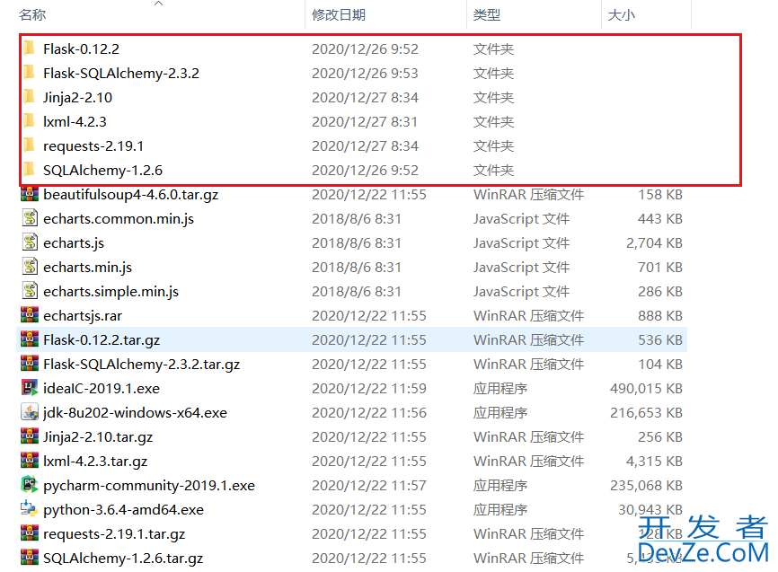Screen dimensions: 778x572
Task: Click the SQLAlchemy-1.2.6.tar.gz archive icon
Action: (30, 558)
